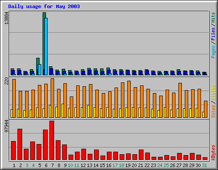Viewport: 218px width, 170px height.
Task: Click day label 6 on the x-axis
Action: (46, 165)
